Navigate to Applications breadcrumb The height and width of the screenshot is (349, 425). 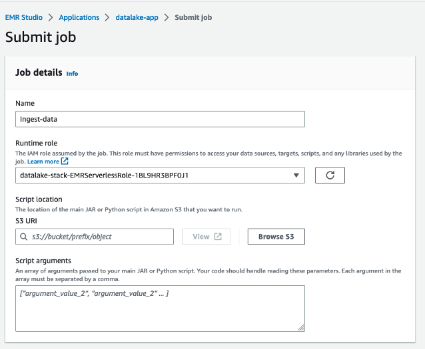tap(79, 17)
